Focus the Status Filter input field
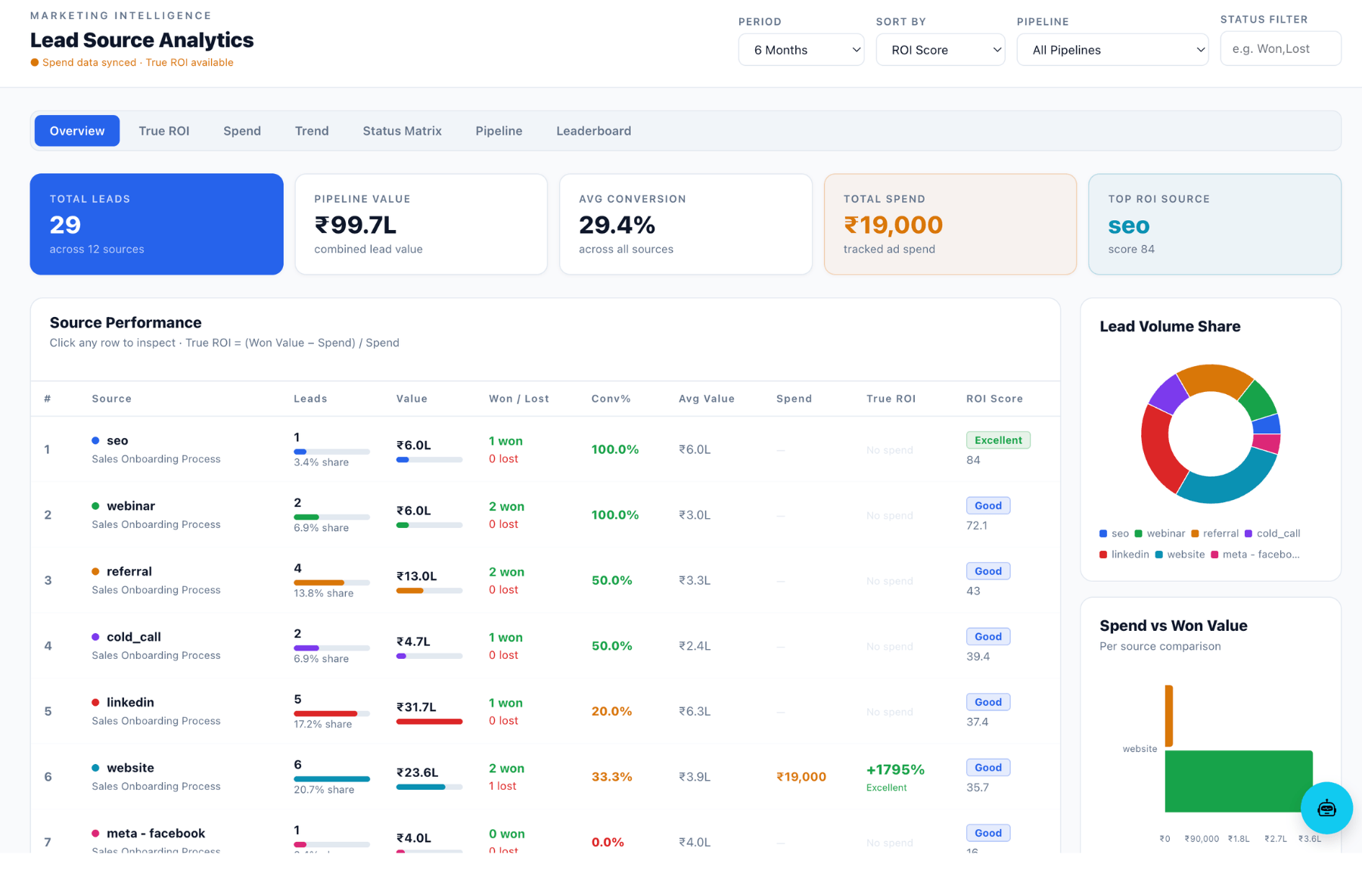This screenshot has height=876, width=1362. pos(1280,48)
